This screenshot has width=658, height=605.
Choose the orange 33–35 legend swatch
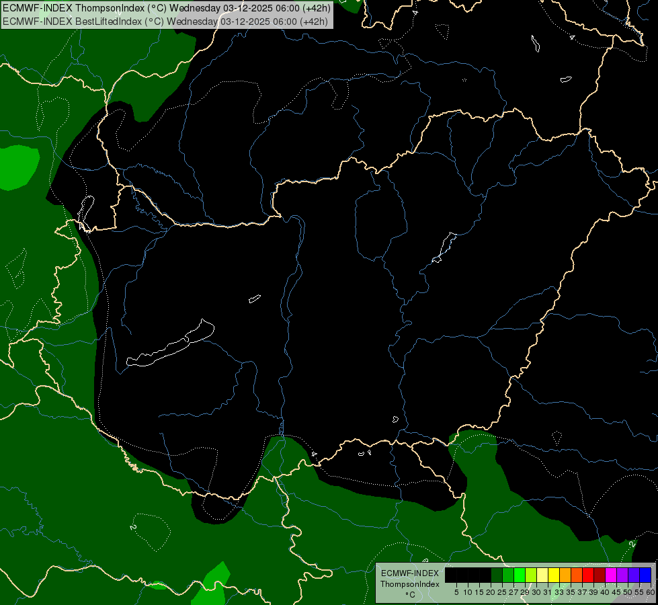point(565,575)
